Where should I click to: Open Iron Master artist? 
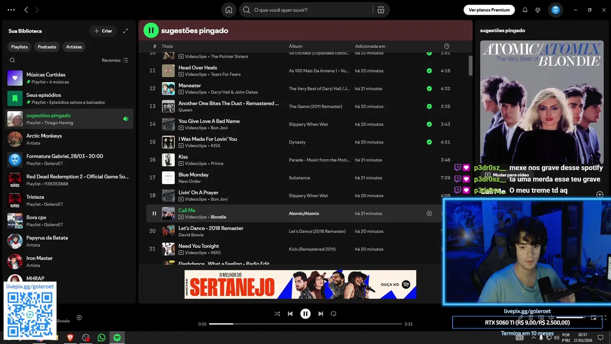tap(69, 261)
